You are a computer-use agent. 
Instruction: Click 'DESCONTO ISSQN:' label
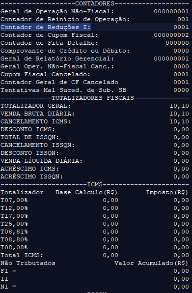[x=29, y=153]
